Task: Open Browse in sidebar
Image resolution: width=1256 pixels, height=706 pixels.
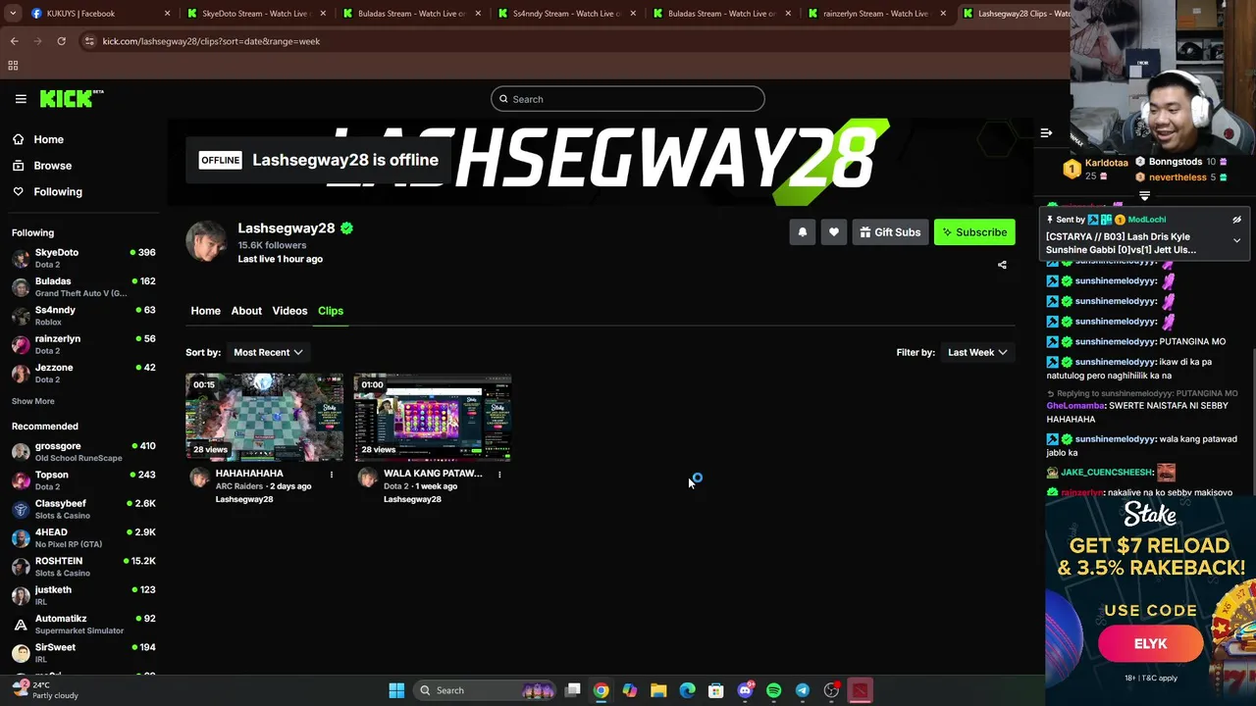Action: tap(52, 166)
